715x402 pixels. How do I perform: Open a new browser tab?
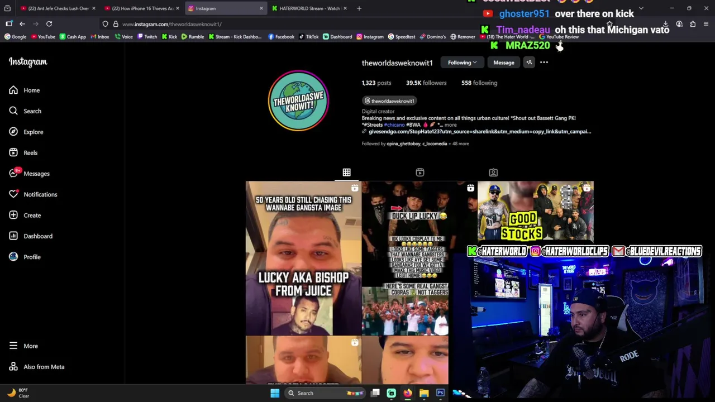(x=359, y=8)
